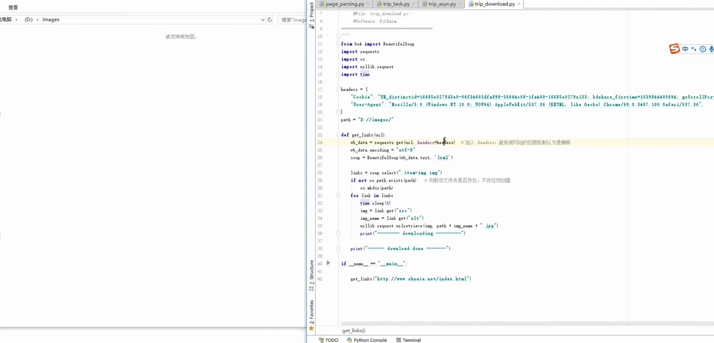Image resolution: width=714 pixels, height=343 pixels.
Task: Click the soup.select line in get_links
Action: 397,172
